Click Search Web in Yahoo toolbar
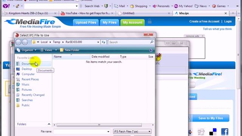 [x=92, y=6]
